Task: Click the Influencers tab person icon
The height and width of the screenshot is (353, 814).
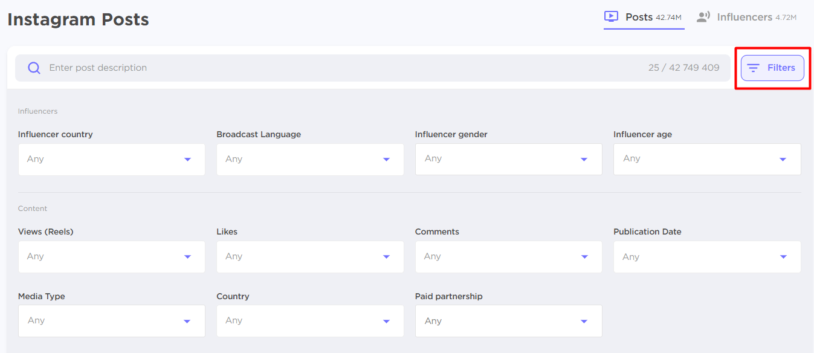Action: (703, 17)
